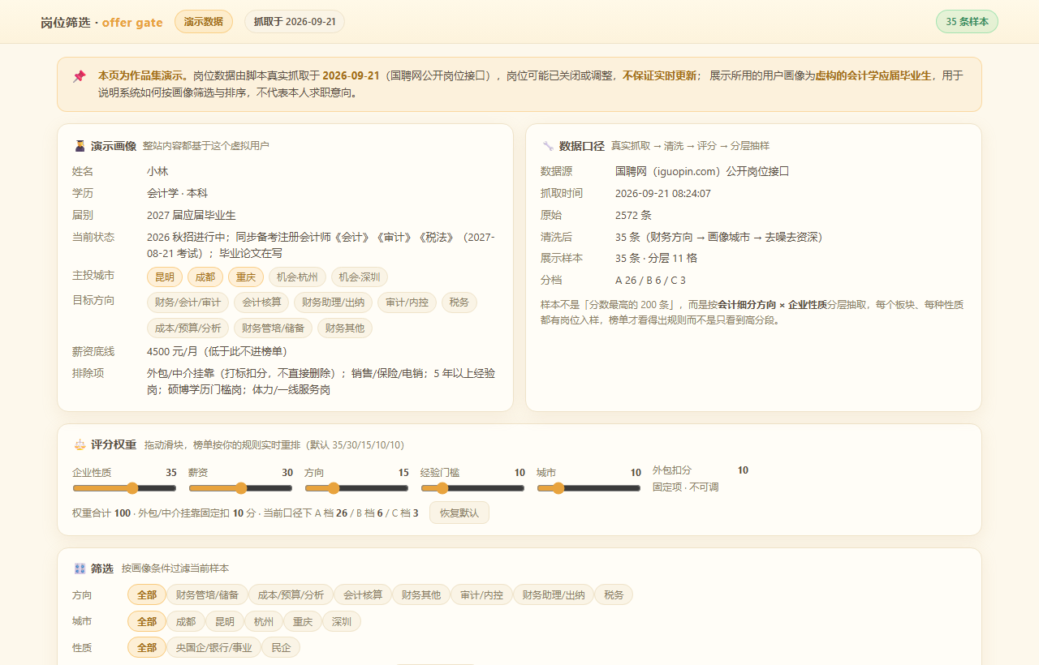Select 全部 in the 性质 filter row
Screen dimensions: 1039x665
tap(147, 647)
